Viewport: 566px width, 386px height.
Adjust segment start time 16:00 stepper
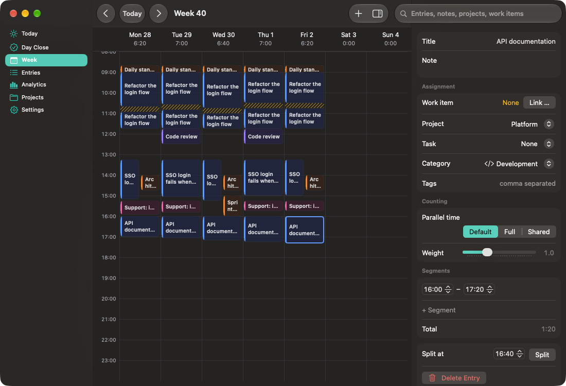[x=448, y=289]
